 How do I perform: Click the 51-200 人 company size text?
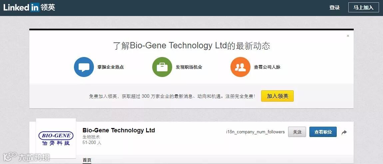92,142
